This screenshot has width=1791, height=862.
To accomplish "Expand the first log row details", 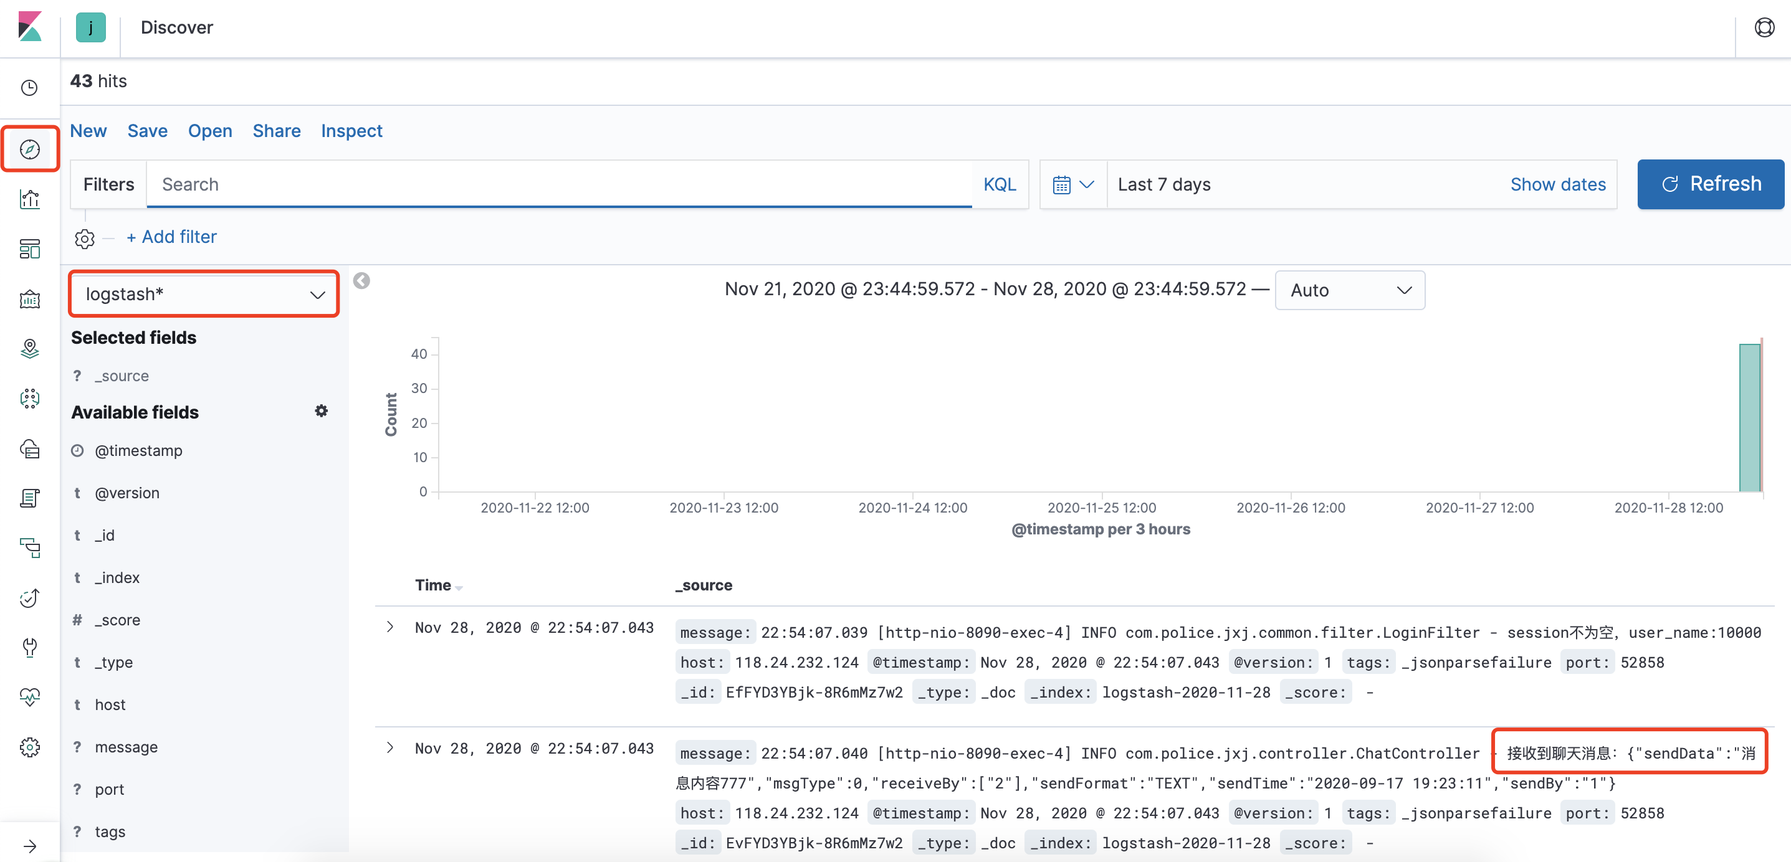I will tap(390, 627).
